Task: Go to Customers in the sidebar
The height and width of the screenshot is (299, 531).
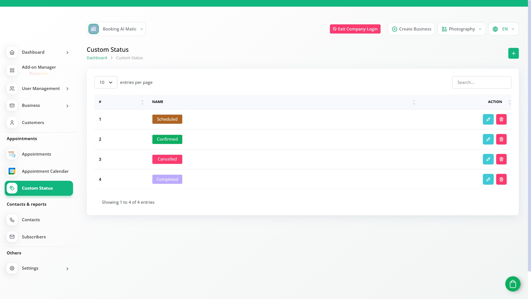Action: pos(33,123)
